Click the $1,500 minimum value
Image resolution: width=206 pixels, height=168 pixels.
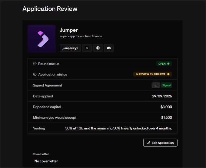167,117
